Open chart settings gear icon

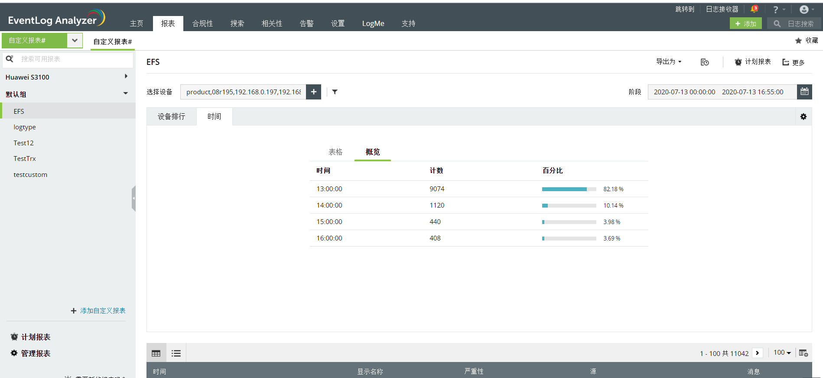(x=803, y=116)
